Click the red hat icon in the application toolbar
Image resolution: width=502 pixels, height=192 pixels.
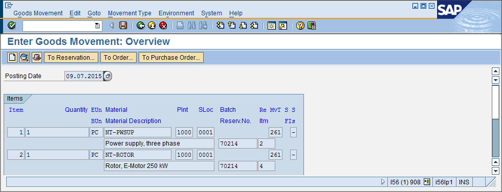point(36,58)
